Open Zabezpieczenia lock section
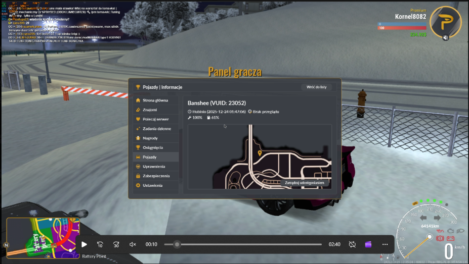Screen dimensions: 469x264 [x=156, y=176]
